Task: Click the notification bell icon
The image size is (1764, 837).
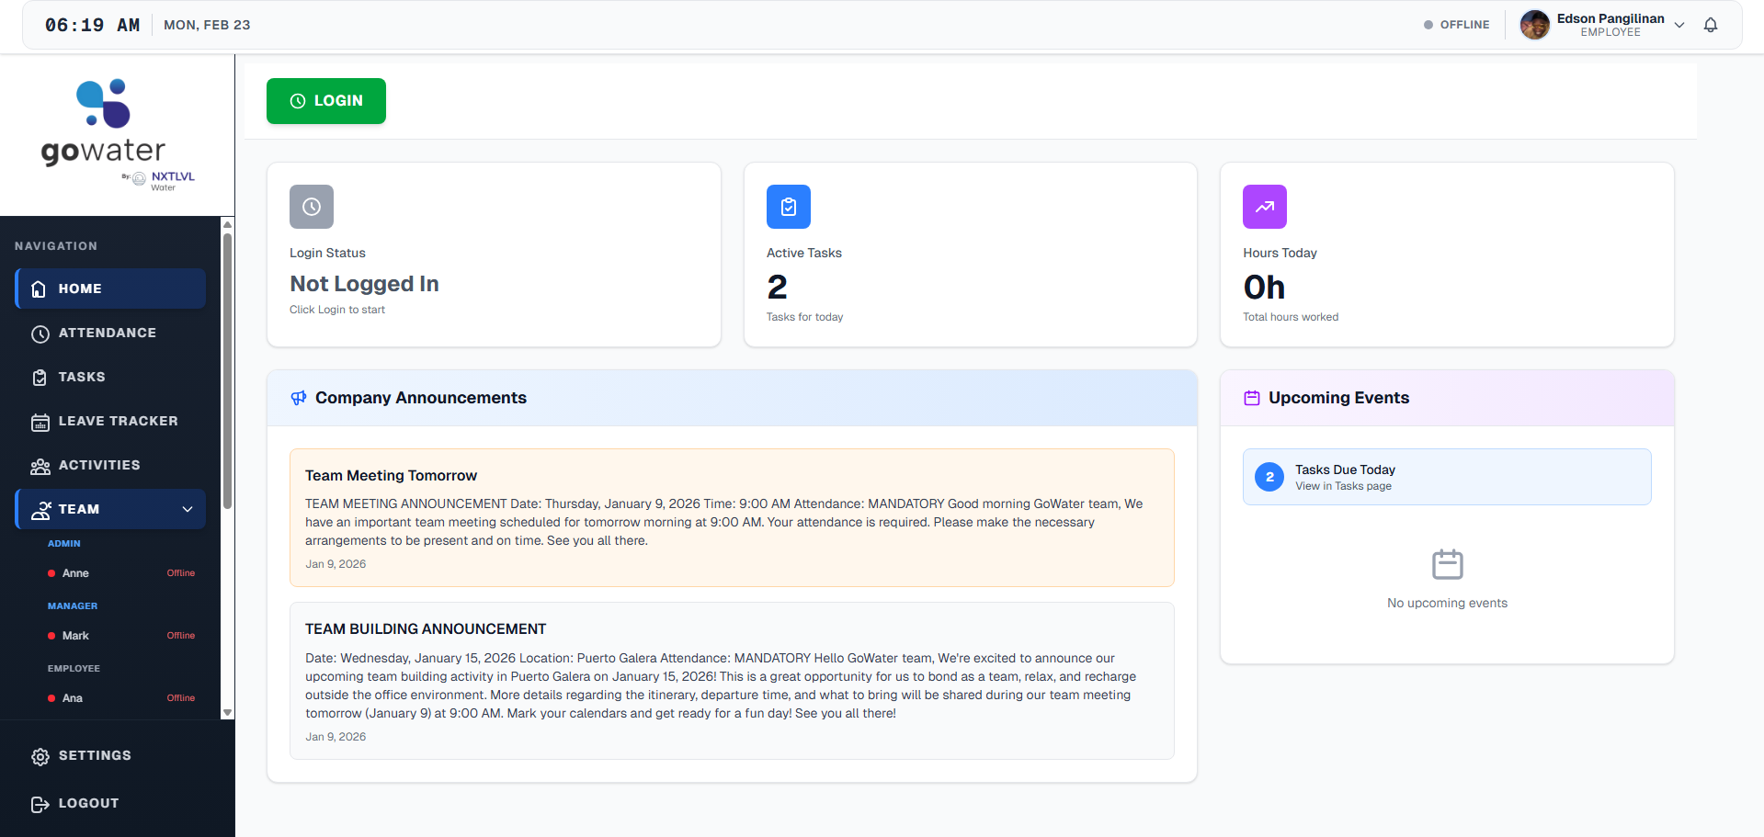Action: click(1710, 25)
